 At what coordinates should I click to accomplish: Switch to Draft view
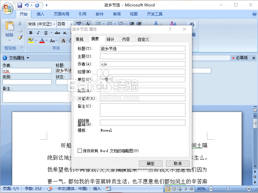tap(191, 189)
